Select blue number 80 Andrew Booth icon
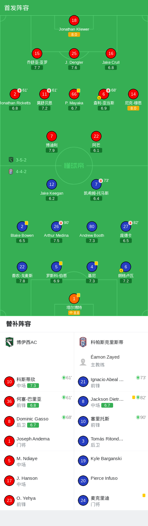Screen dimensions: 148x526 coord(92,226)
